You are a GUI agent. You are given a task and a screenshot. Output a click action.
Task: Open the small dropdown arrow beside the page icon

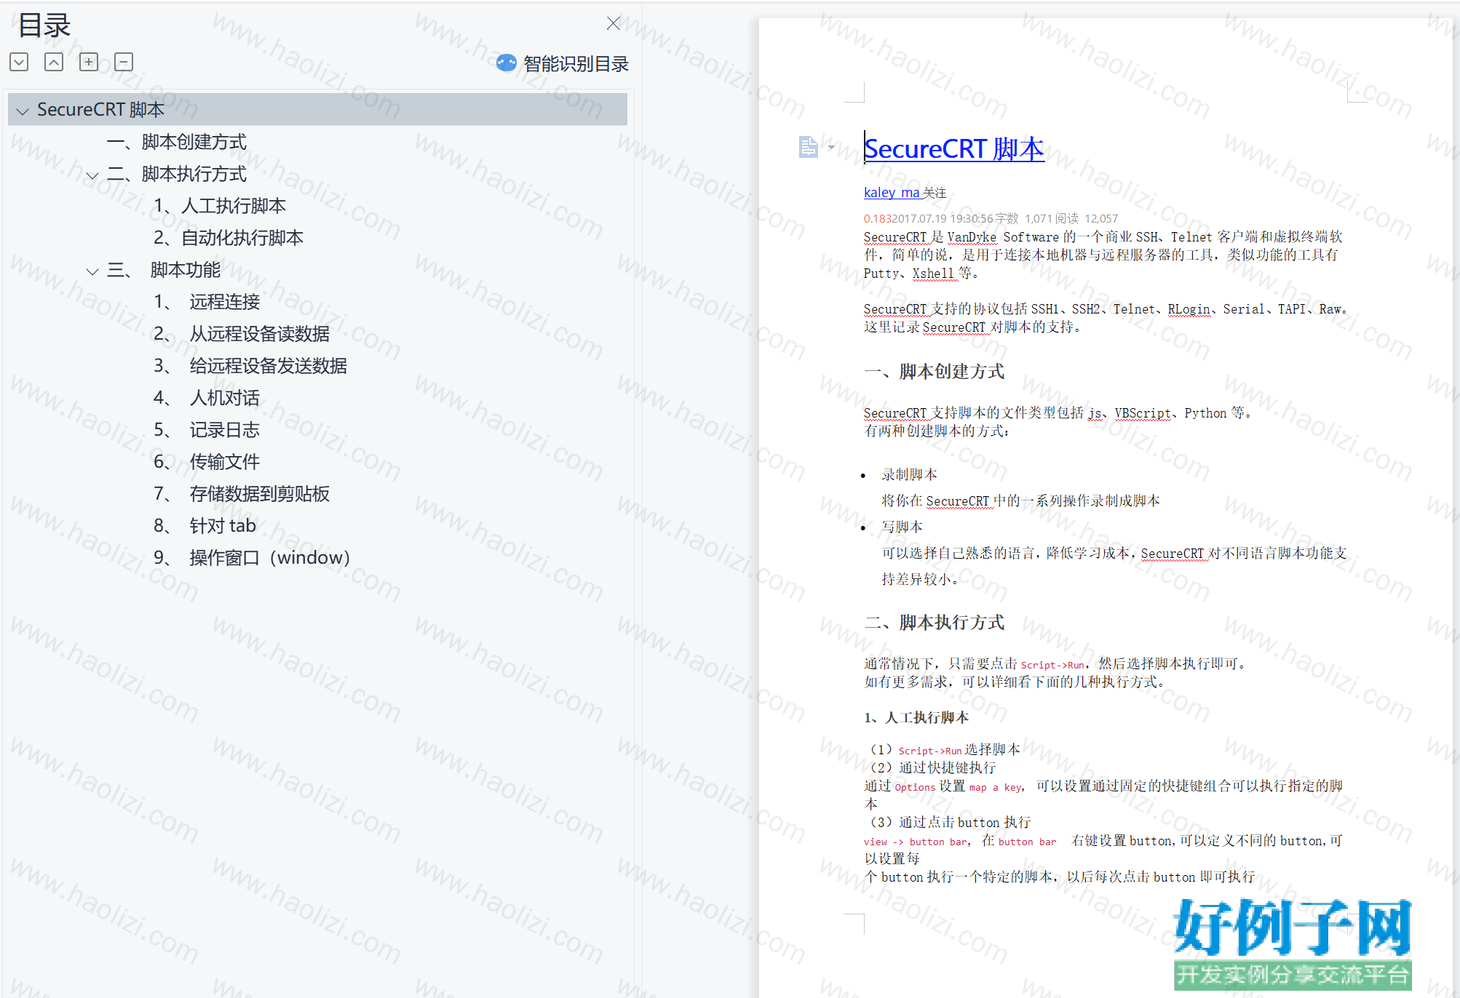[x=831, y=147]
